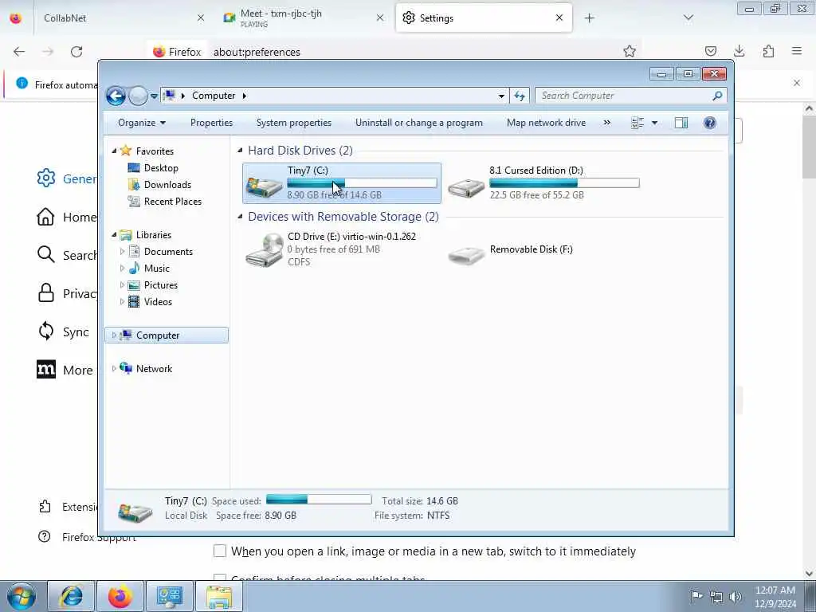
Task: Click the Space used bar in details pane
Action: (319, 500)
